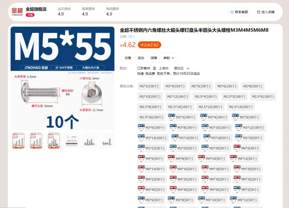Image resolution: width=289 pixels, height=208 pixels.
Task: Click the 天猫 badge under store name
Action: tap(30, 15)
